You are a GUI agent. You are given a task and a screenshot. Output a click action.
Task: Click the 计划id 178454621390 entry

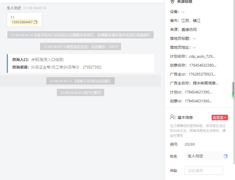click(x=191, y=92)
